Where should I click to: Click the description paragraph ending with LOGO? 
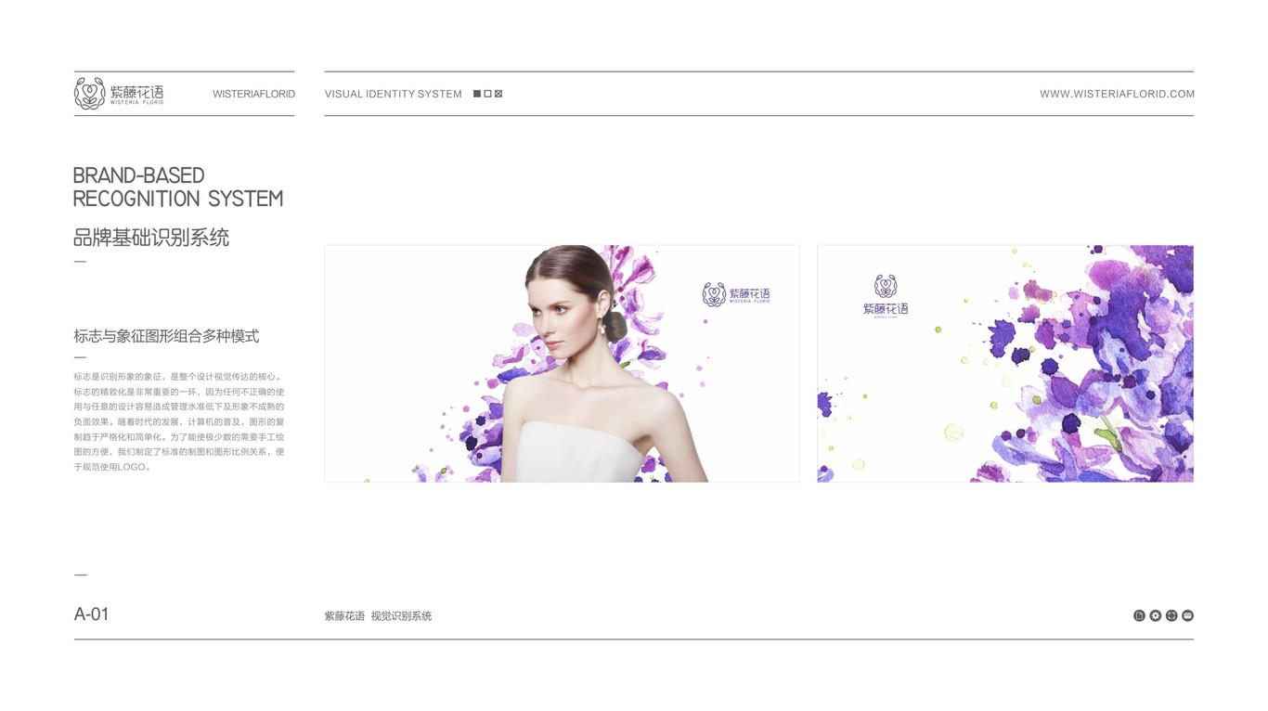[179, 421]
